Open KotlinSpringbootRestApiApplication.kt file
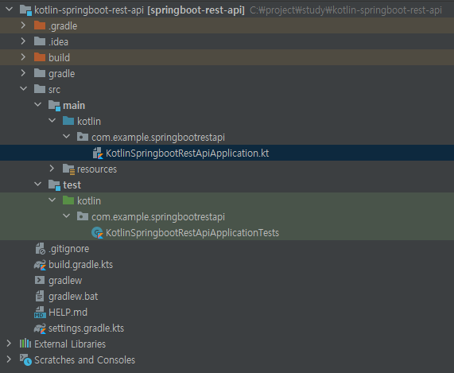Viewport: 454px width, 373px height. [187, 153]
